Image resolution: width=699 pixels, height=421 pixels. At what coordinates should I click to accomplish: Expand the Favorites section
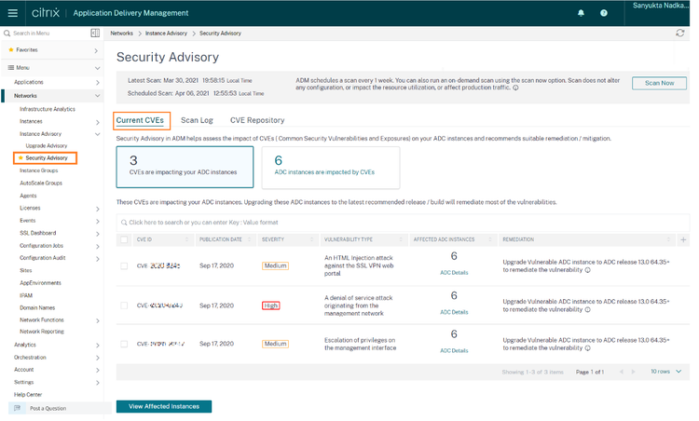point(96,50)
